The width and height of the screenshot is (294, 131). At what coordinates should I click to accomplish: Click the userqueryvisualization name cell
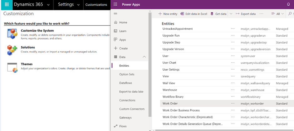[x=255, y=63]
